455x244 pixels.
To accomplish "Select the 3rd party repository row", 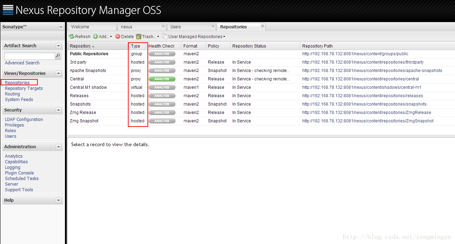I will [x=261, y=62].
